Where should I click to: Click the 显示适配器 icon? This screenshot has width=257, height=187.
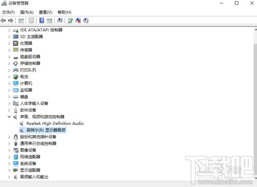pos(15,170)
